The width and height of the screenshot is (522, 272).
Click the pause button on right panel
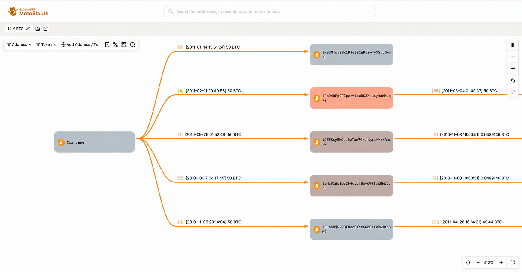513,45
